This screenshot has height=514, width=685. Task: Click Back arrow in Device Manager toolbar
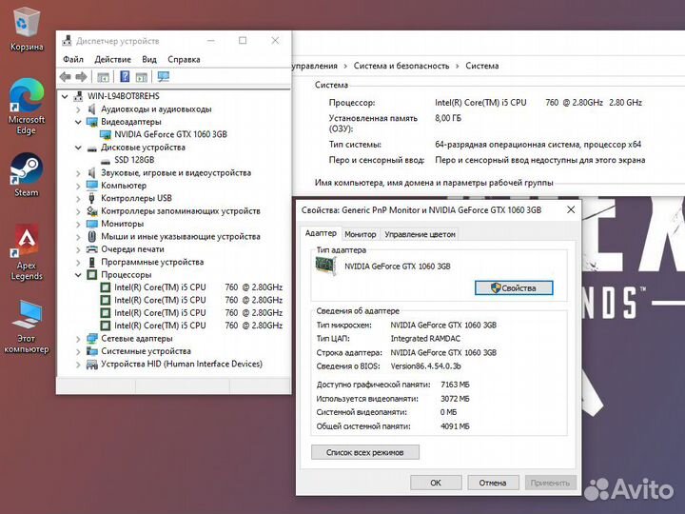(x=66, y=77)
